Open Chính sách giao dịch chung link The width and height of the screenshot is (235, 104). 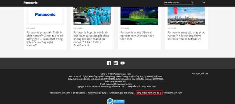coord(121,93)
